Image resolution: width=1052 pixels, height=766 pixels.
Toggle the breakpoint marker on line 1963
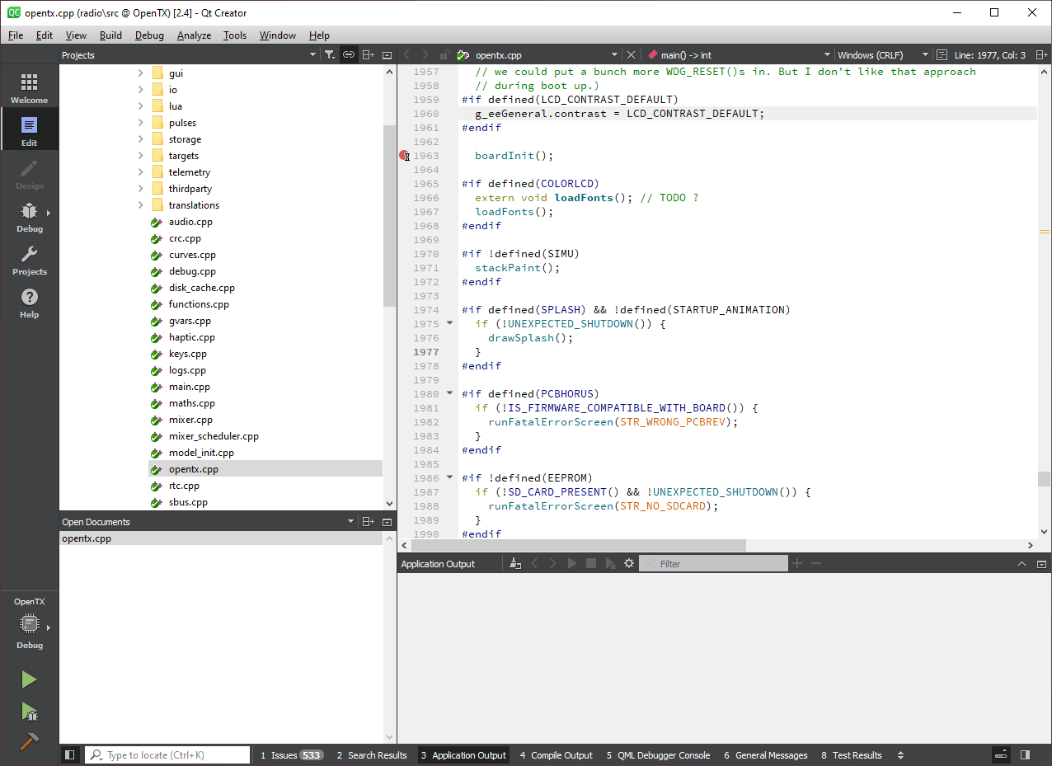pos(405,156)
